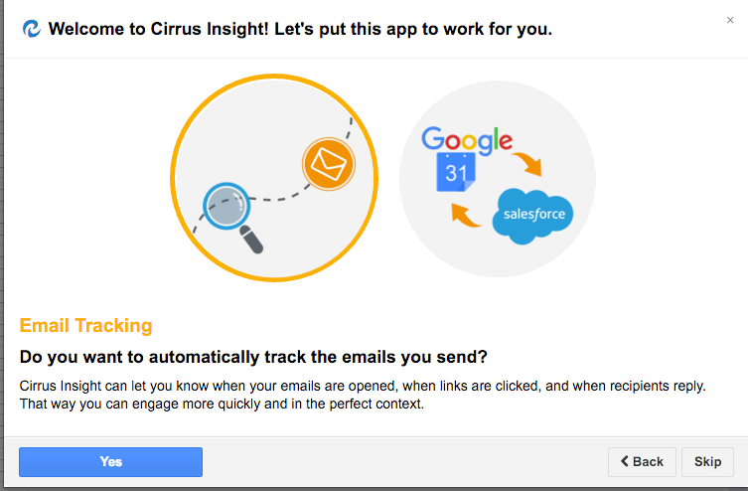The height and width of the screenshot is (491, 748).
Task: Click the Cirrus Insight description paragraph
Action: point(363,395)
